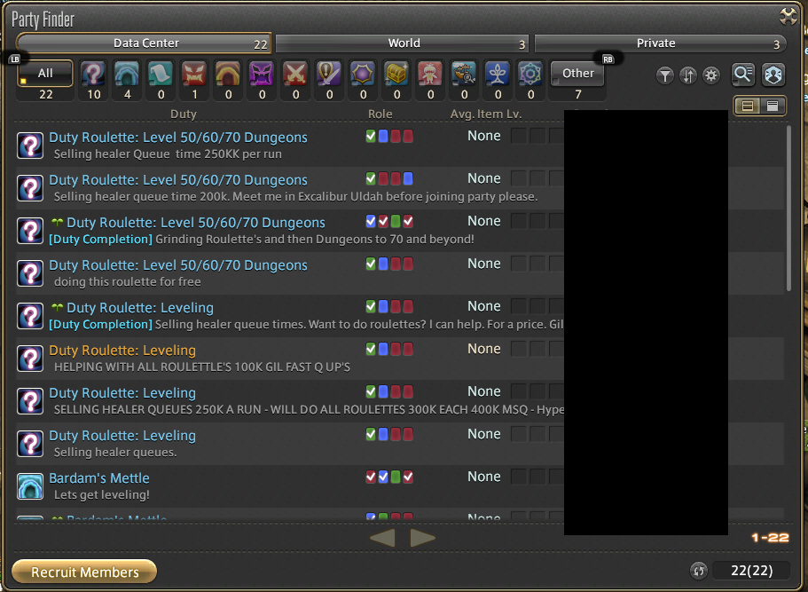Image resolution: width=808 pixels, height=592 pixels.
Task: Select the Dungeons category filter
Action: [x=127, y=75]
